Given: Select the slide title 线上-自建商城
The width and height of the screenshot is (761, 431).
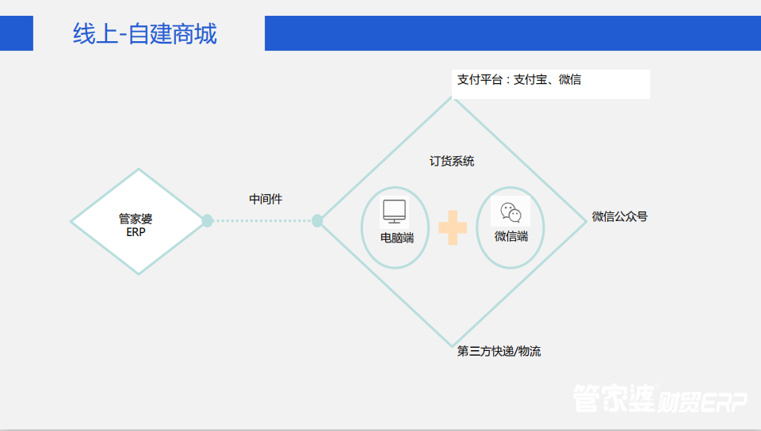Looking at the screenshot, I should (144, 34).
